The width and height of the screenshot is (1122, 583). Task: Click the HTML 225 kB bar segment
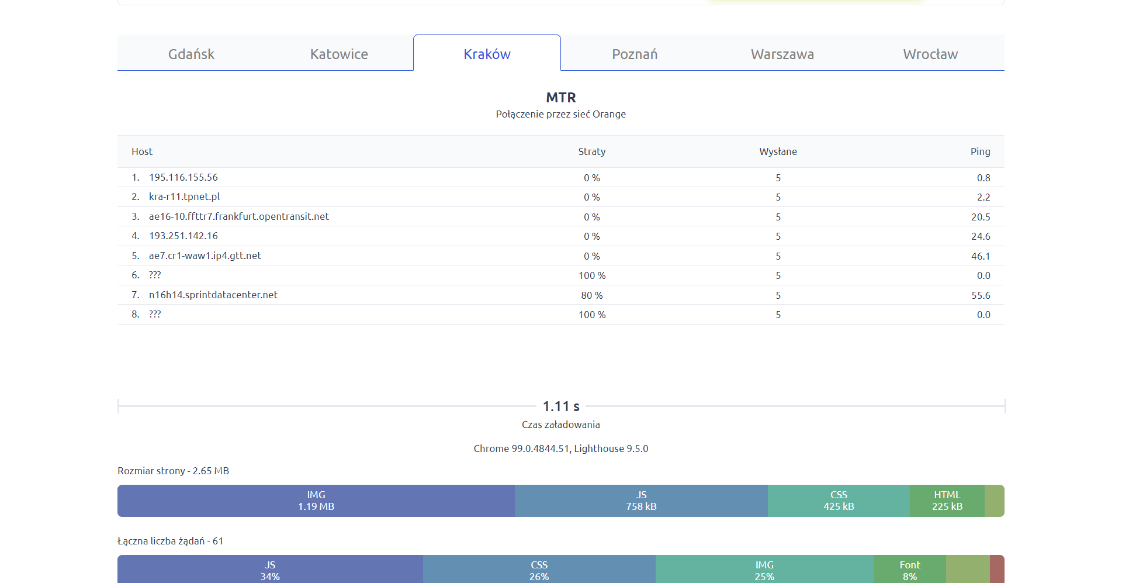[947, 501]
